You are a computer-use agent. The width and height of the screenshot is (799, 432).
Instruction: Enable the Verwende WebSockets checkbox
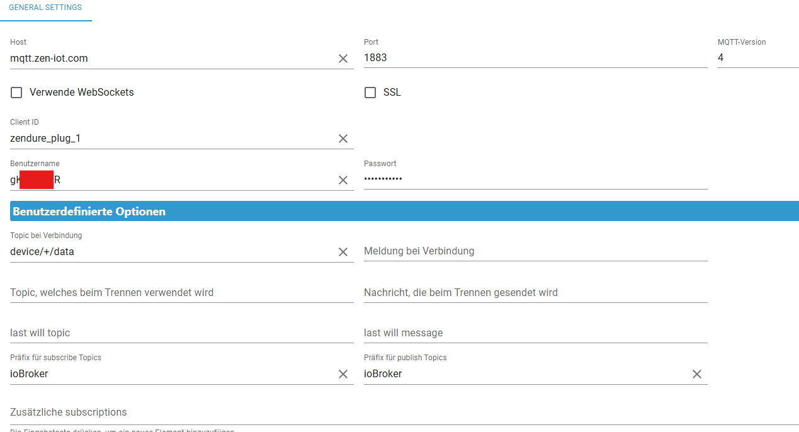click(x=17, y=93)
